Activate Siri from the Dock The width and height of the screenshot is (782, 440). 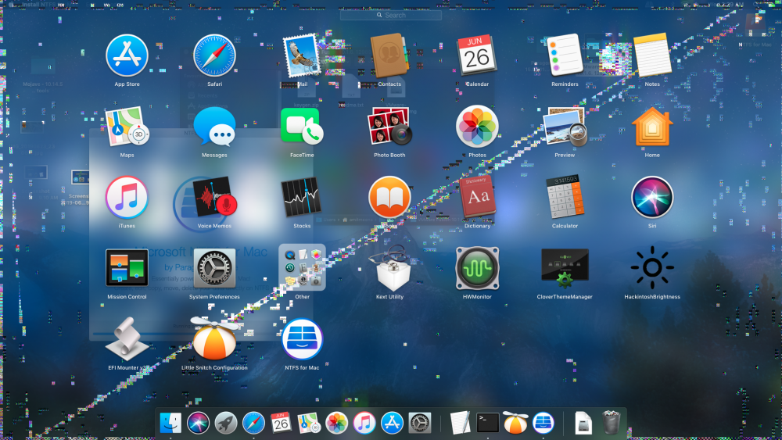198,423
